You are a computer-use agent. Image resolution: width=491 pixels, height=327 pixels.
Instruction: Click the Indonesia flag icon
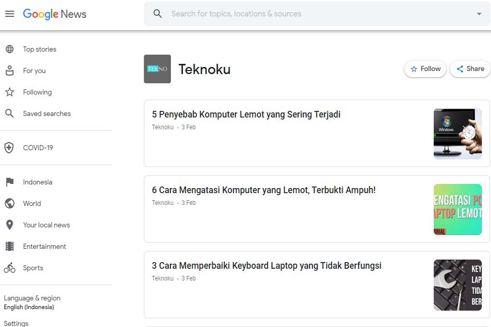pyautogui.click(x=9, y=182)
